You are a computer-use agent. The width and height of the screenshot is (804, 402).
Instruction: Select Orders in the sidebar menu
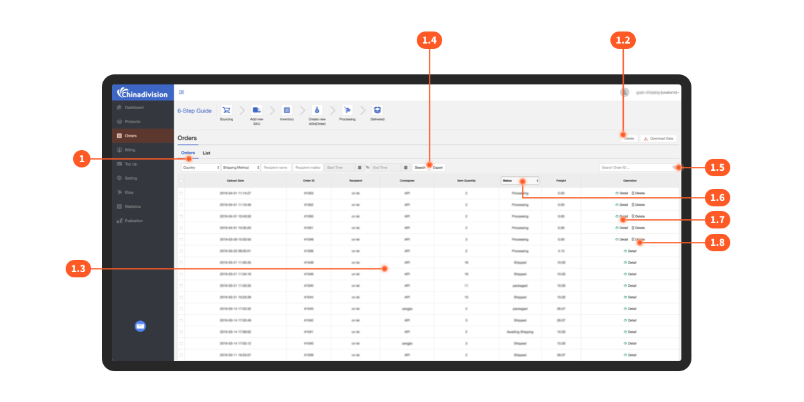(x=143, y=135)
